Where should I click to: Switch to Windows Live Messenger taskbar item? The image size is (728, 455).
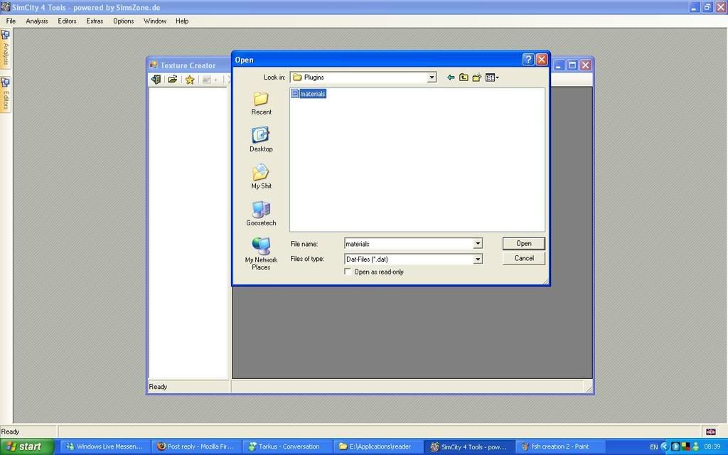tap(105, 446)
